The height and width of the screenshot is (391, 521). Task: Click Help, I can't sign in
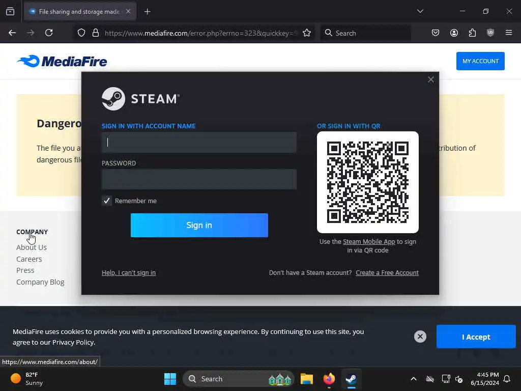[129, 273]
